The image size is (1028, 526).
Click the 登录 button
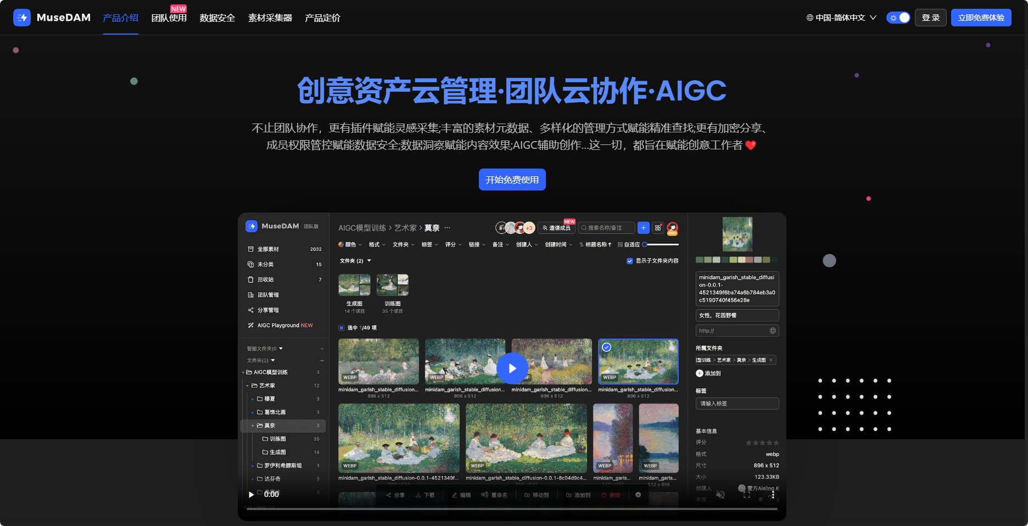(x=931, y=18)
